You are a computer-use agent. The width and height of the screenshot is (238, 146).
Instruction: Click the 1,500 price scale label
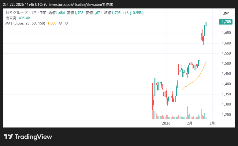click(x=226, y=63)
